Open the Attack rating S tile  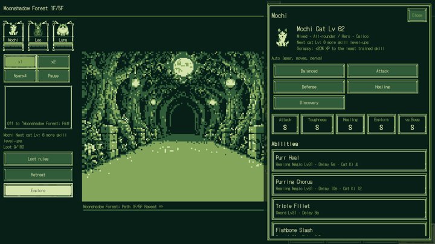pyautogui.click(x=285, y=124)
